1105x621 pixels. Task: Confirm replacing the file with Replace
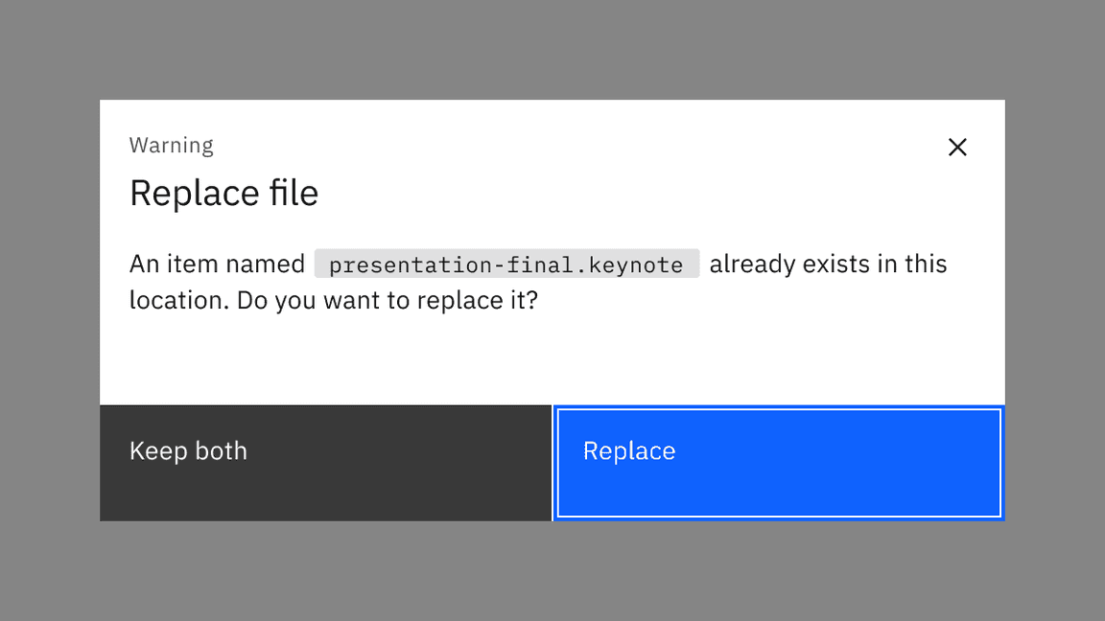pyautogui.click(x=778, y=462)
